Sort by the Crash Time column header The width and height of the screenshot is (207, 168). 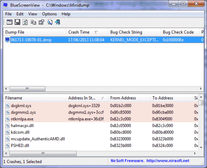click(x=87, y=32)
